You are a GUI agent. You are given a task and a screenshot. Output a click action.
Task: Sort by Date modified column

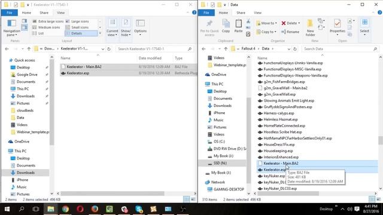(x=150, y=58)
